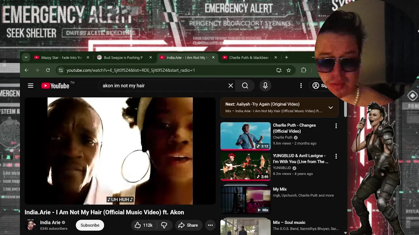Click the install app icon in address bar
Image resolution: width=419 pixels, height=235 pixels.
pyautogui.click(x=279, y=70)
